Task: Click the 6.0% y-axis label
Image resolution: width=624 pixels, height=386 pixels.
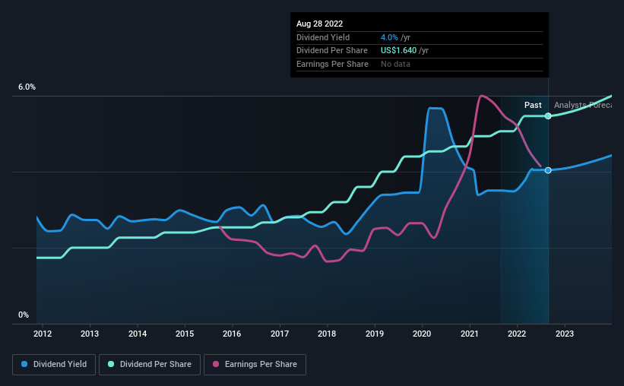Action: point(27,87)
